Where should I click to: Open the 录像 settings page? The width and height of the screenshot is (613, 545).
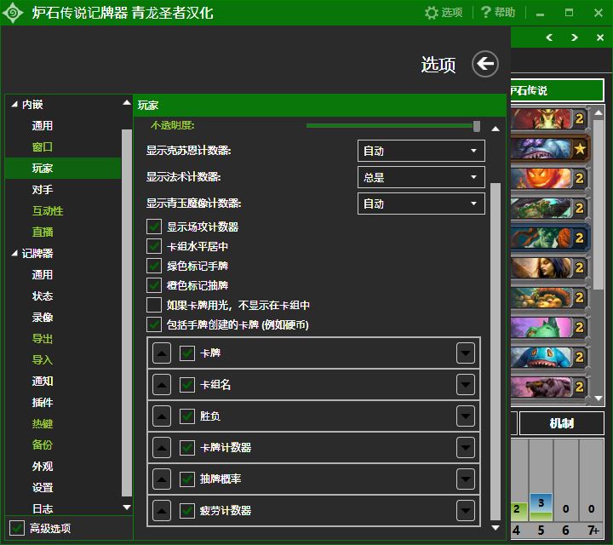tap(43, 318)
